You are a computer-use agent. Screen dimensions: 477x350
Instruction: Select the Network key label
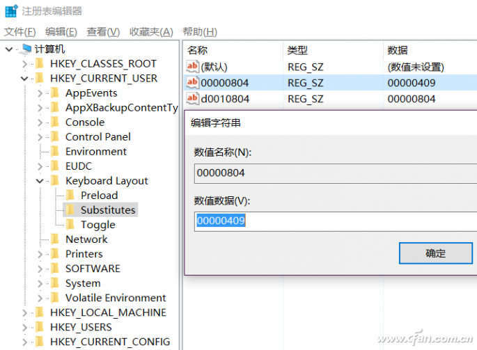tap(86, 239)
